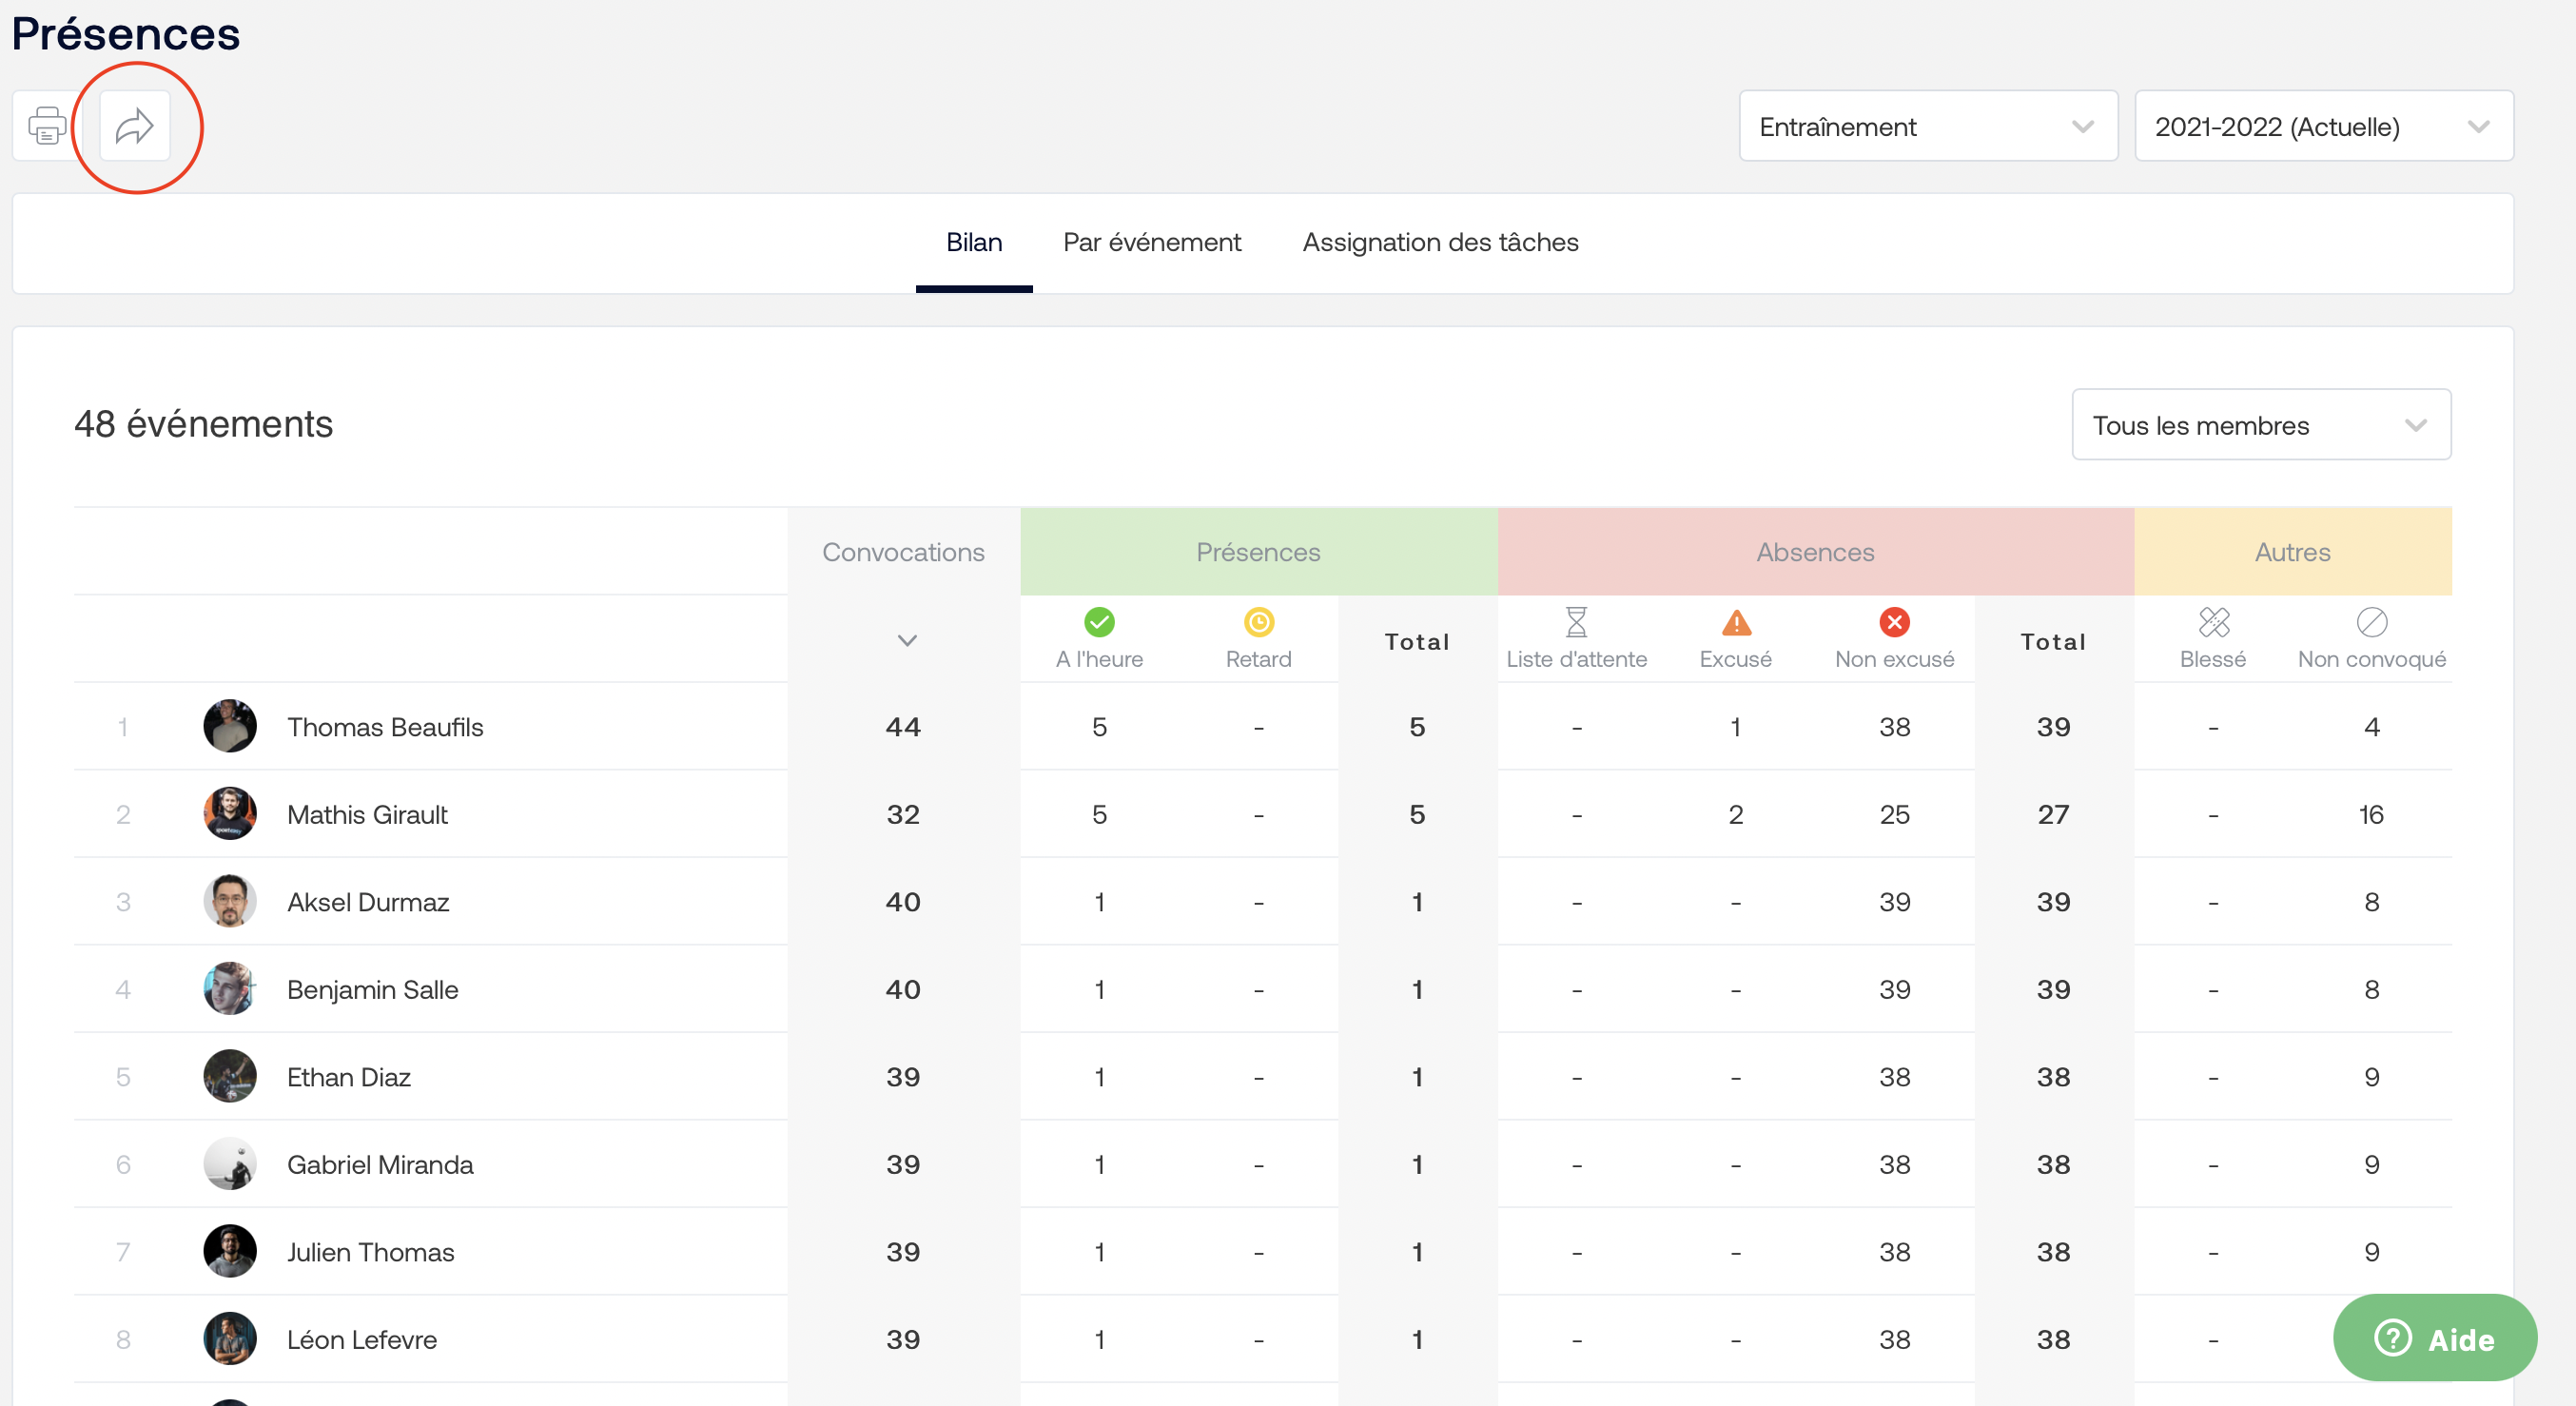Open Ethan Diaz's avatar picture
The image size is (2576, 1406).
(x=230, y=1076)
